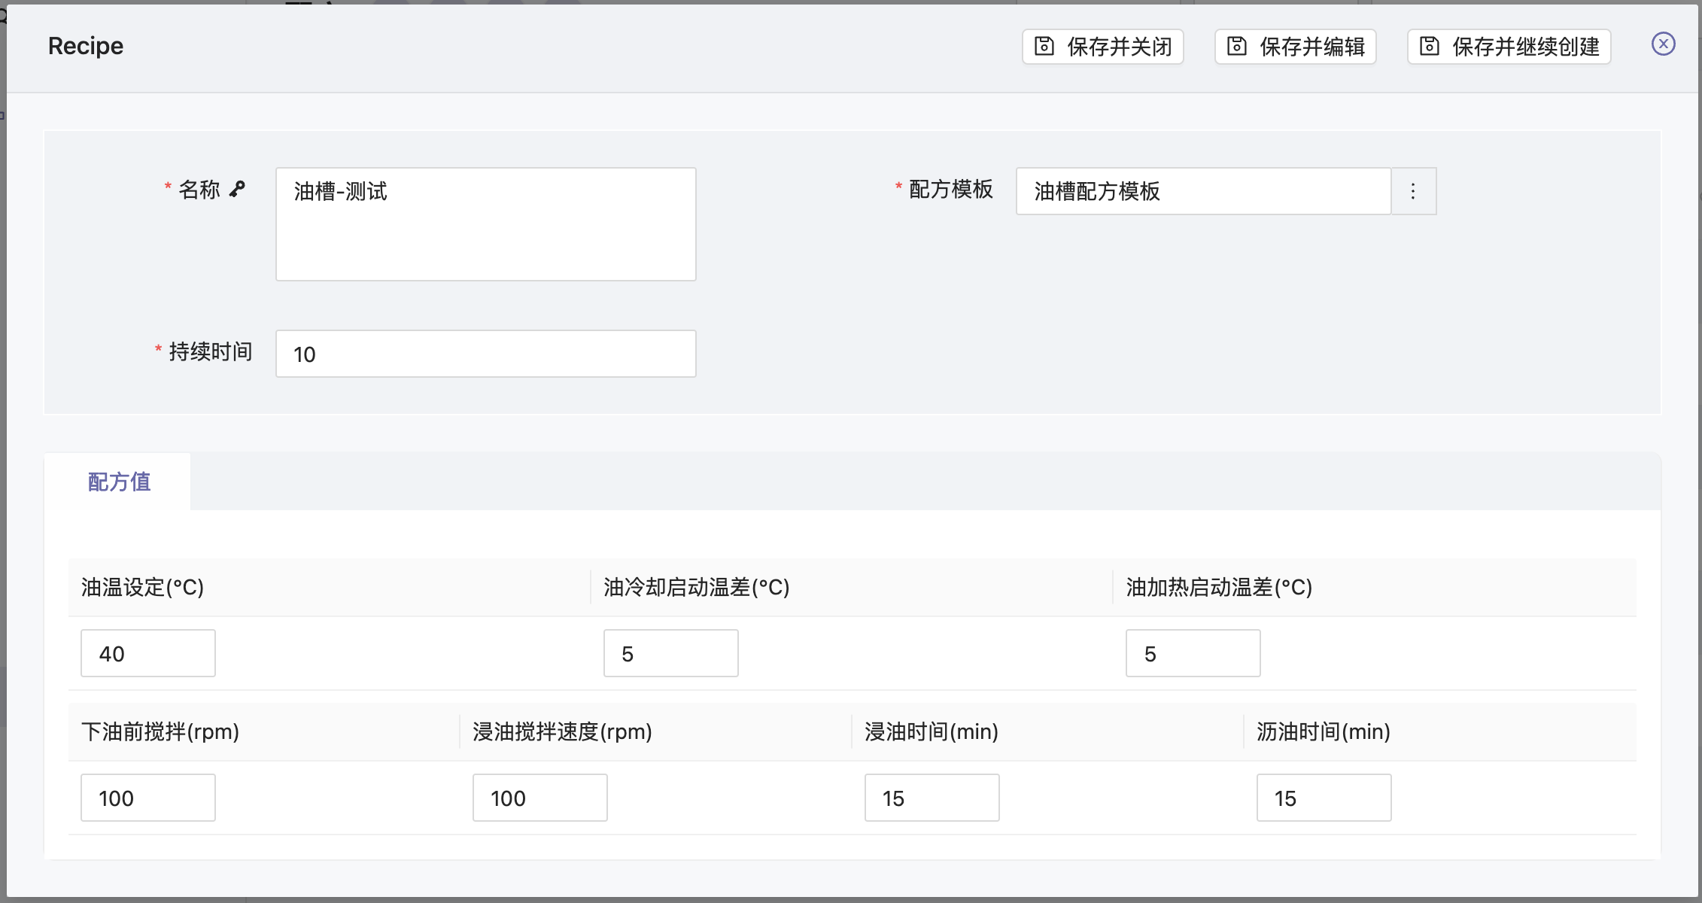This screenshot has width=1702, height=903.
Task: Click the 保存并关闭 button text
Action: pyautogui.click(x=1119, y=47)
